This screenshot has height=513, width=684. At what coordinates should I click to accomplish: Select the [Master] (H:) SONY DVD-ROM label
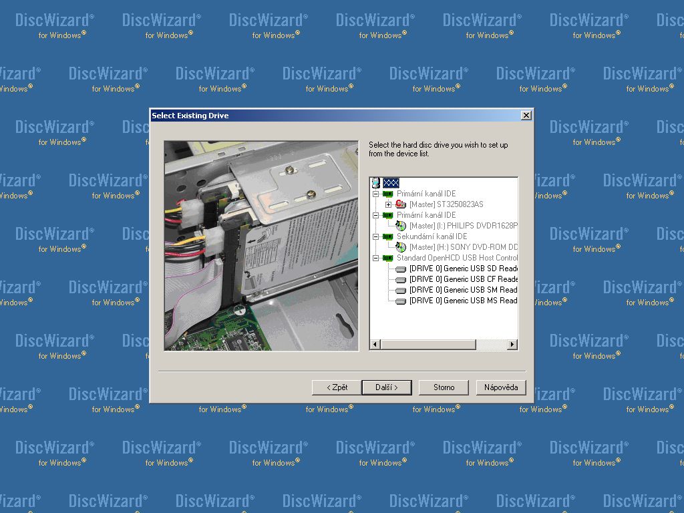(x=464, y=247)
